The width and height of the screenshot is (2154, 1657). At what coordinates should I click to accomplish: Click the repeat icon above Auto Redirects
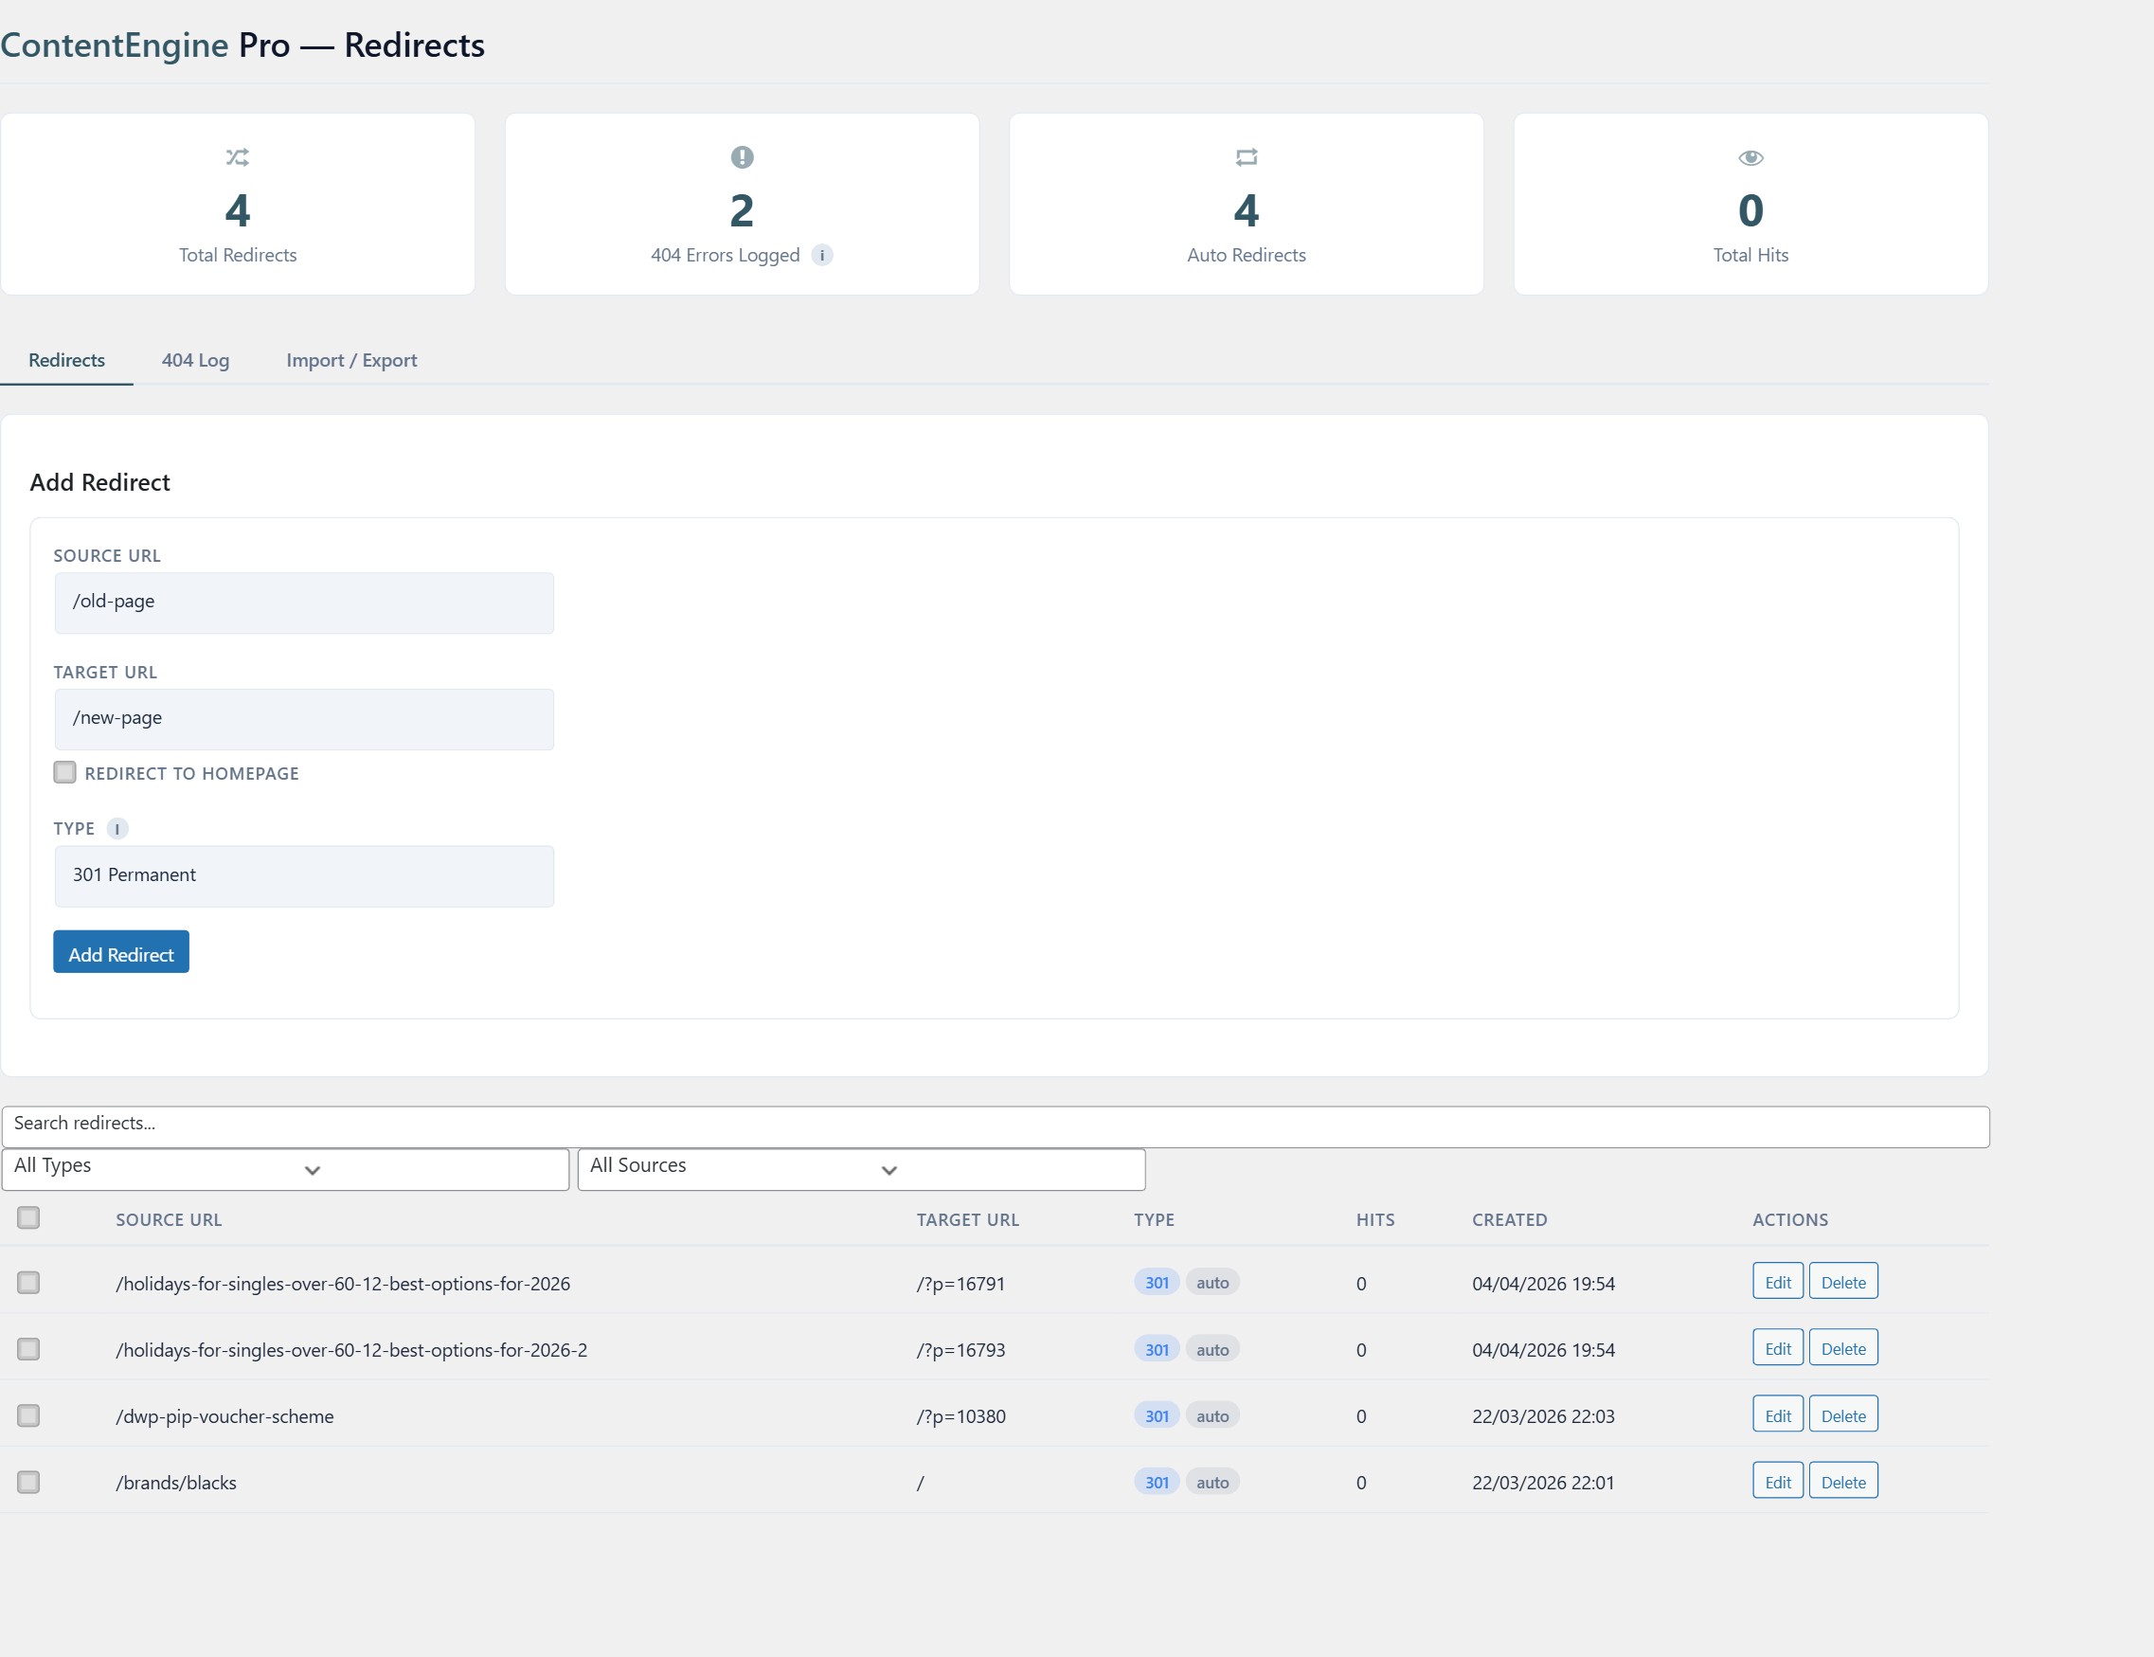click(1247, 157)
